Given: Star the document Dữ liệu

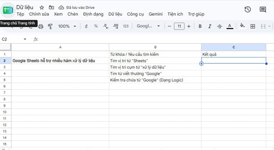Looking at the screenshot, I should (x=41, y=7).
